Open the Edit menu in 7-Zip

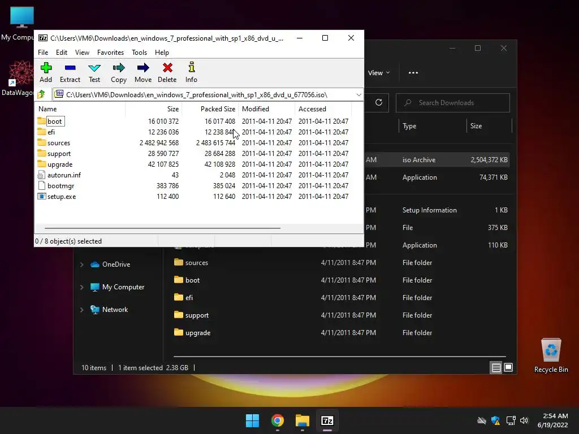point(61,53)
